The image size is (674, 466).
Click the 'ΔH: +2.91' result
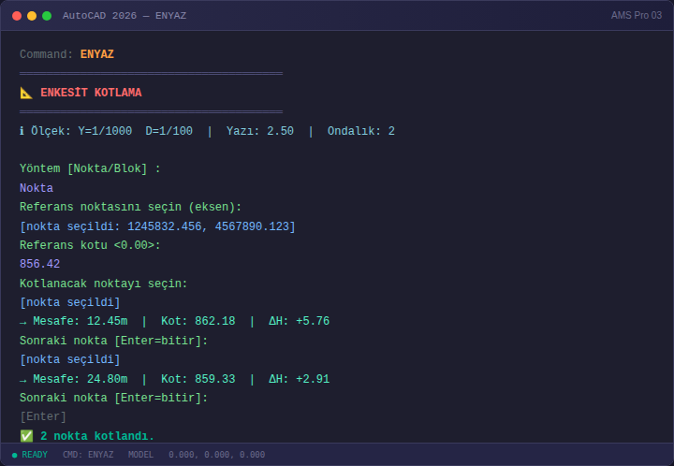pos(300,379)
